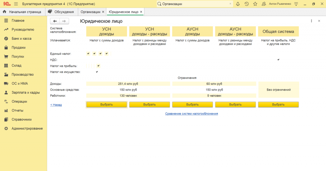Open the Сравнение систем налогообложения link
The image size is (326, 171).
pyautogui.click(x=191, y=113)
